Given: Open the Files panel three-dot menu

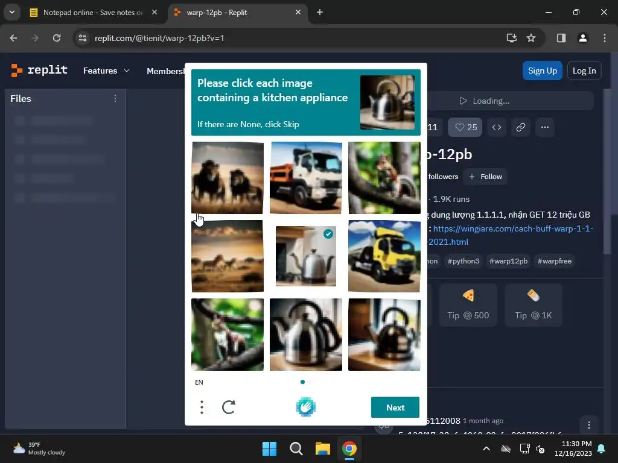Looking at the screenshot, I should point(115,98).
